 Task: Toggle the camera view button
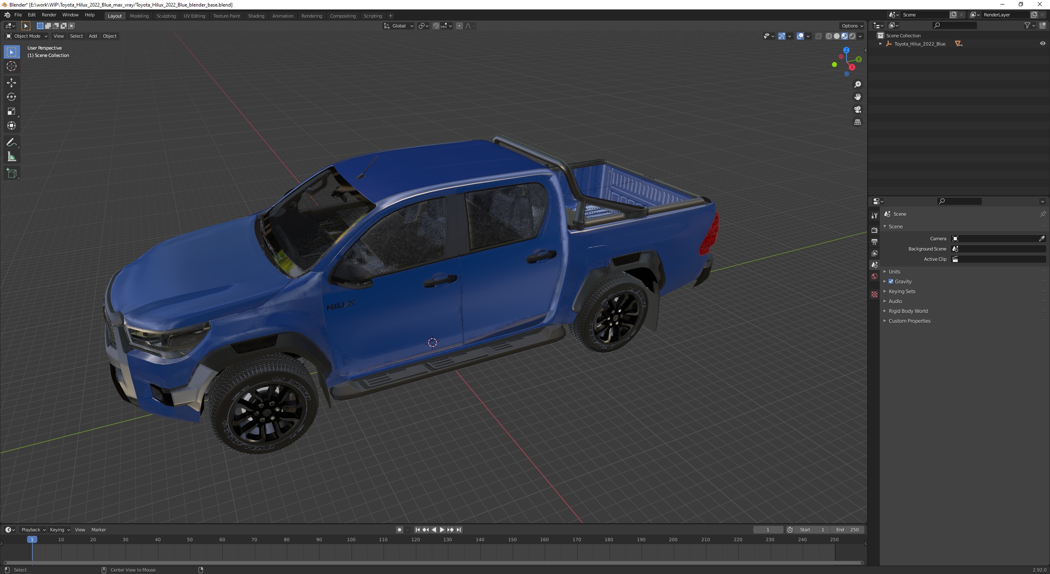857,109
